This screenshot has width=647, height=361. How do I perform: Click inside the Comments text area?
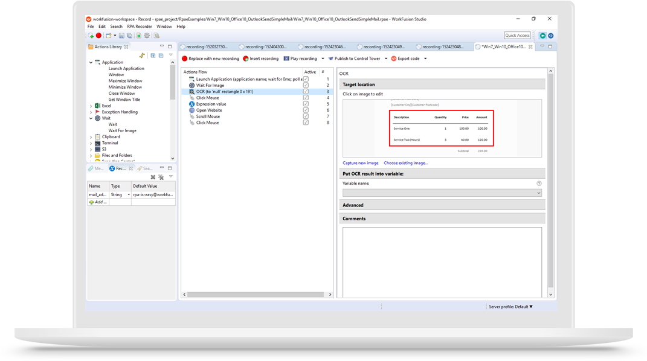click(x=442, y=262)
